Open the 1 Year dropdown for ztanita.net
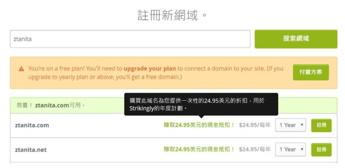Screen dimensions: 345x168 pyautogui.click(x=290, y=150)
